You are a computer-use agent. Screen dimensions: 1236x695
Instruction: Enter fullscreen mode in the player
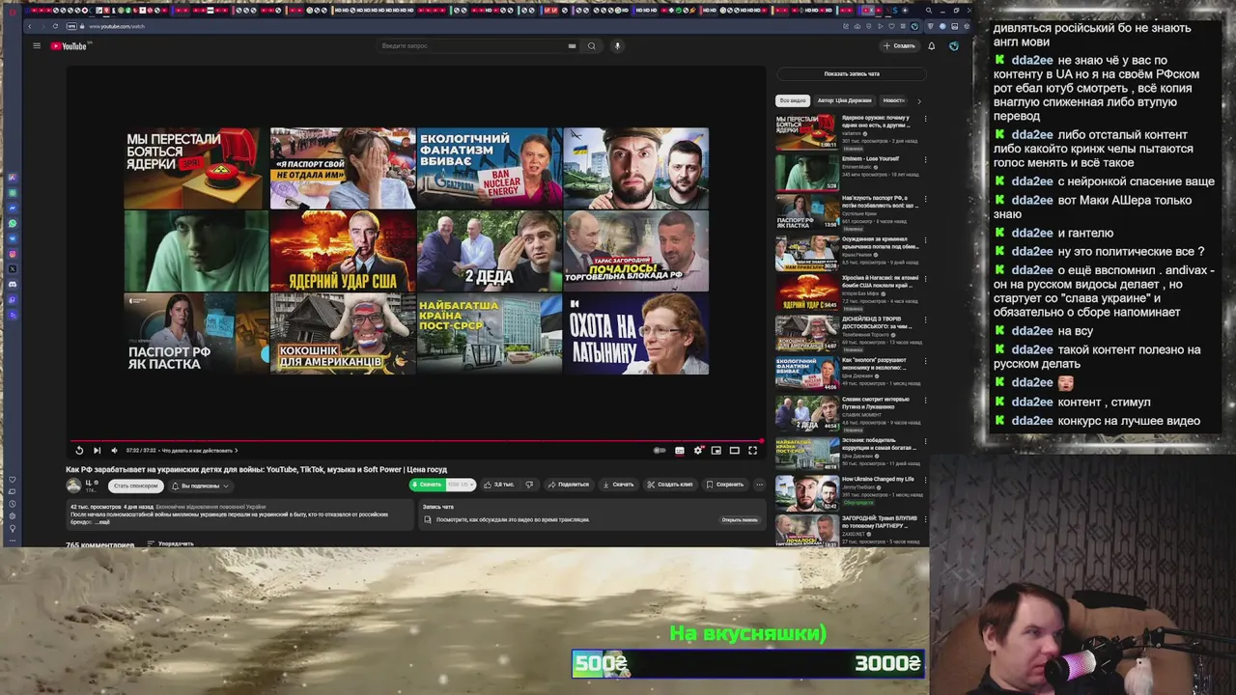coord(752,450)
